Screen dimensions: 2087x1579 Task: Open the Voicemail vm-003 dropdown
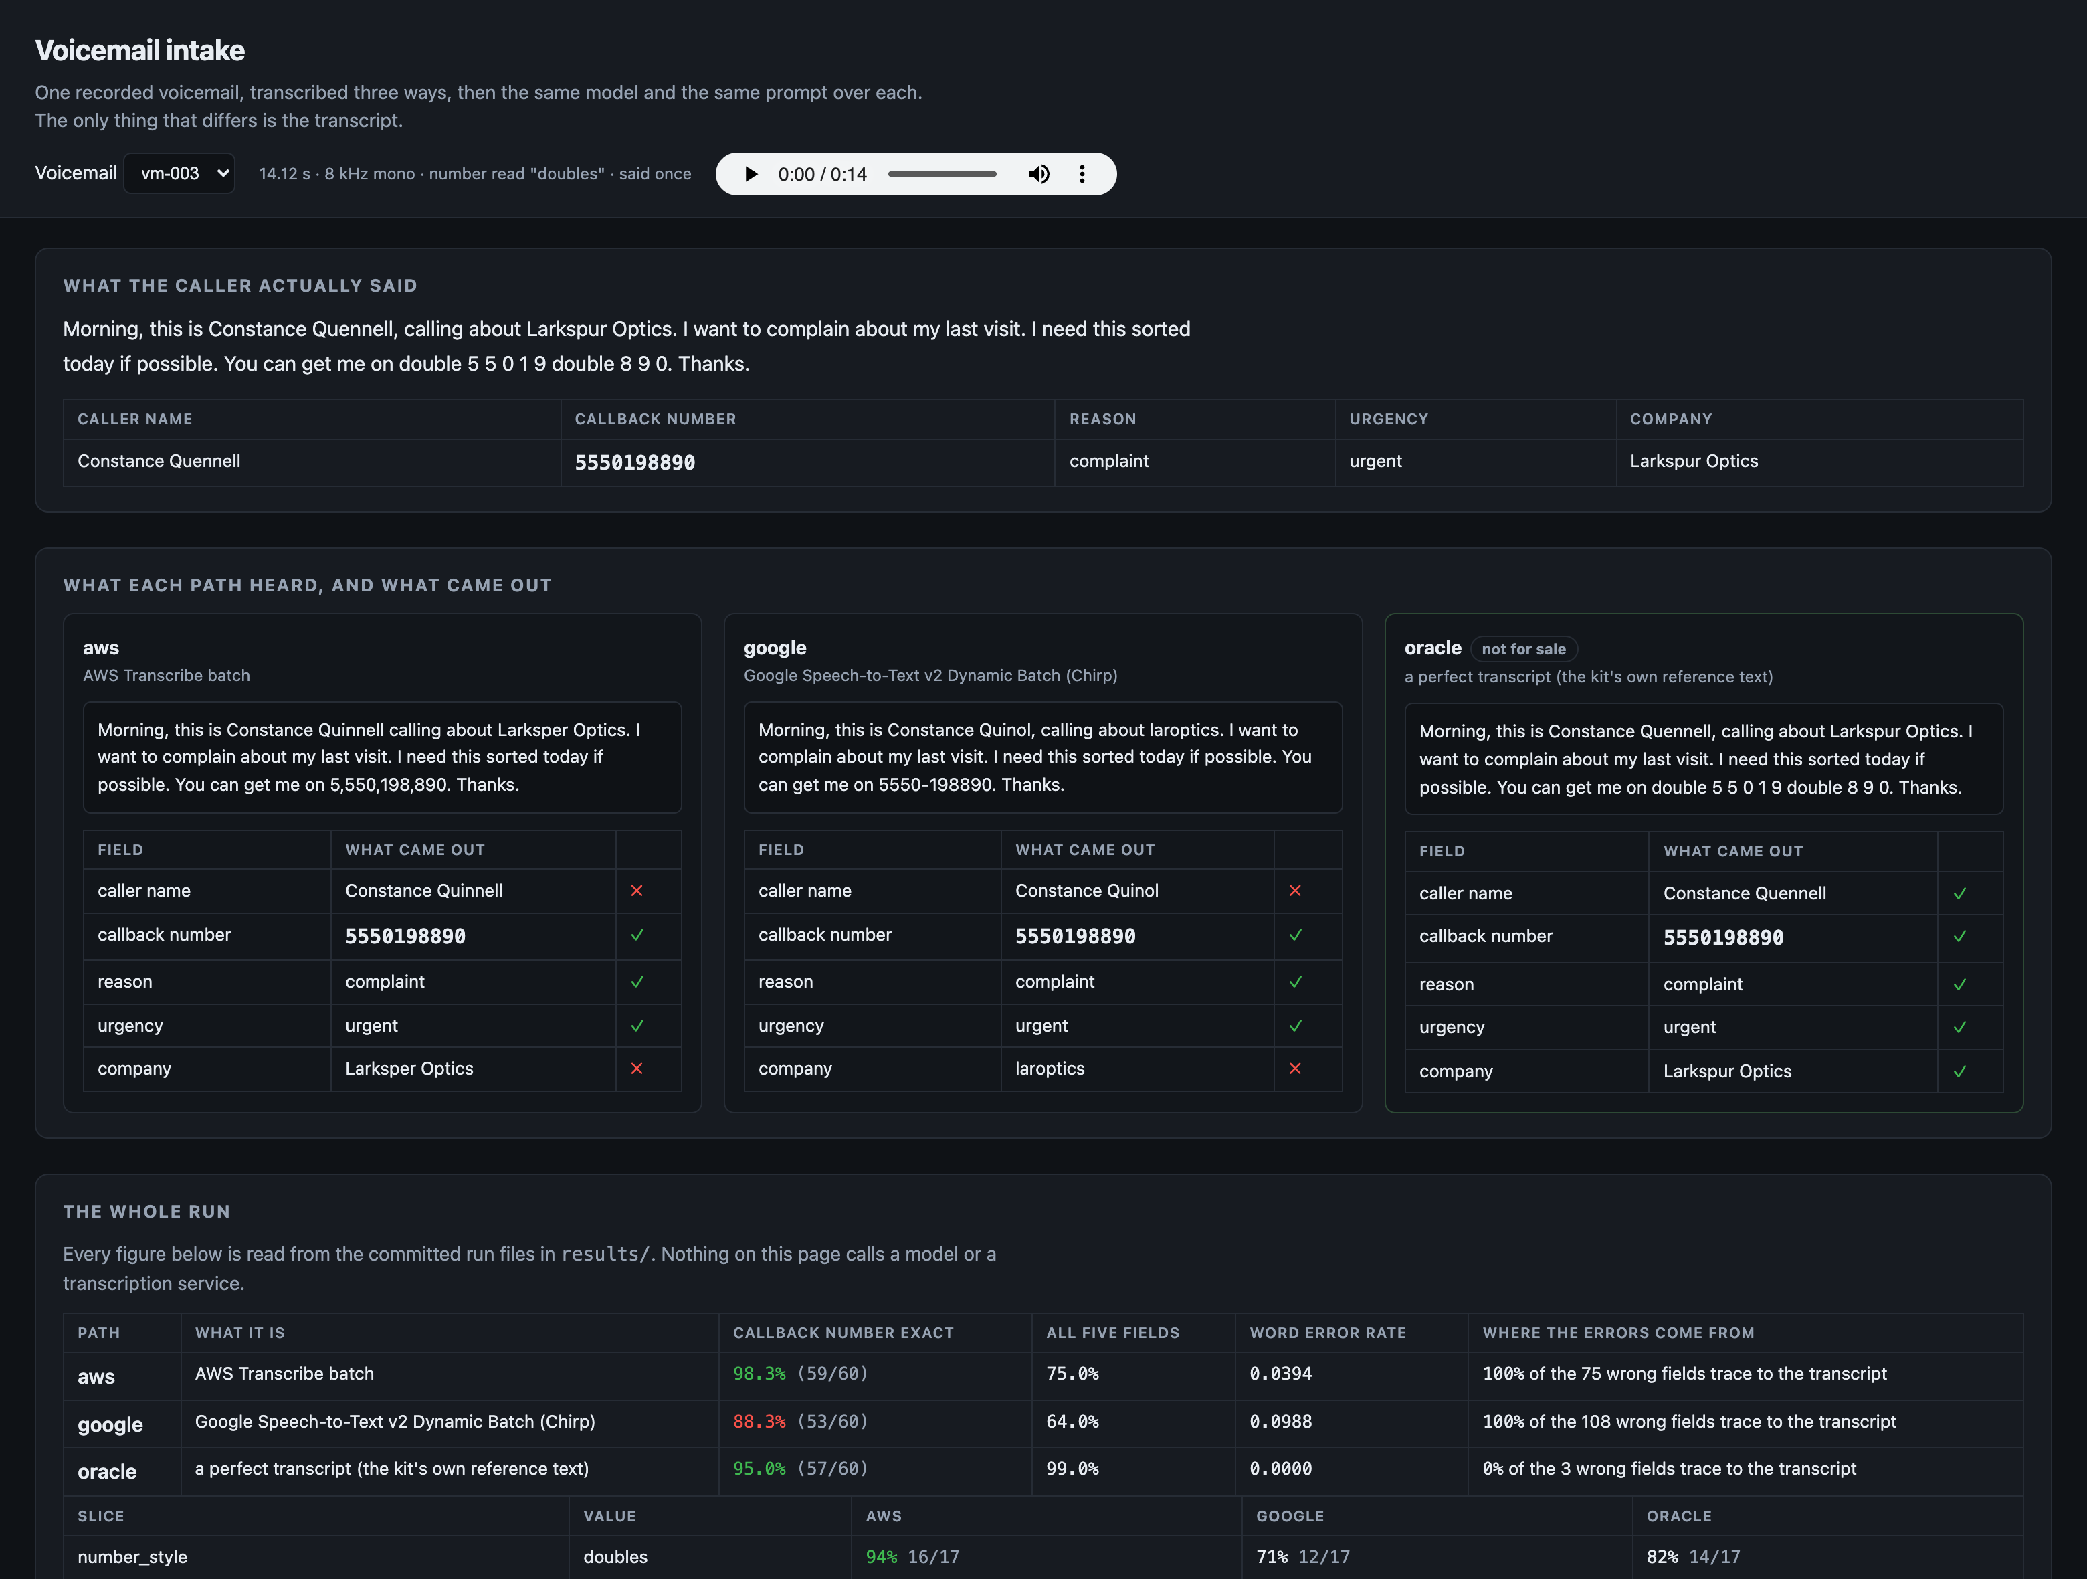(x=179, y=174)
